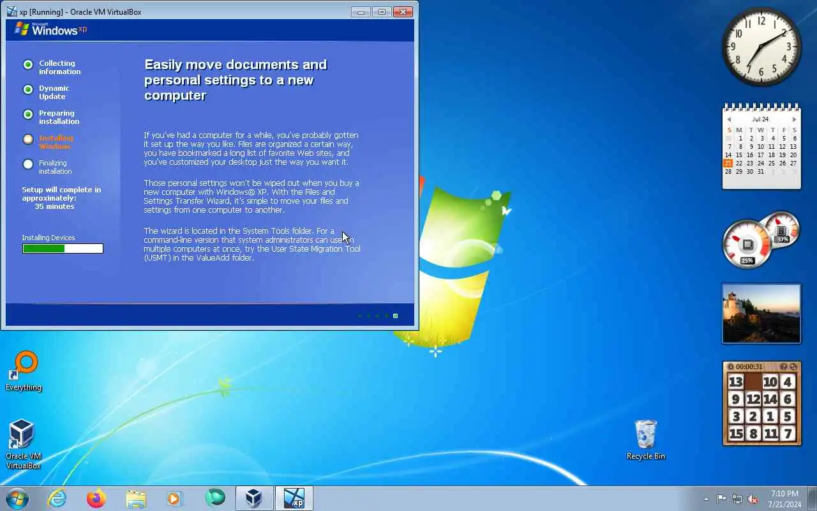The image size is (817, 511).
Task: Click the puzzle gadget timer clock icon
Action: (x=731, y=367)
